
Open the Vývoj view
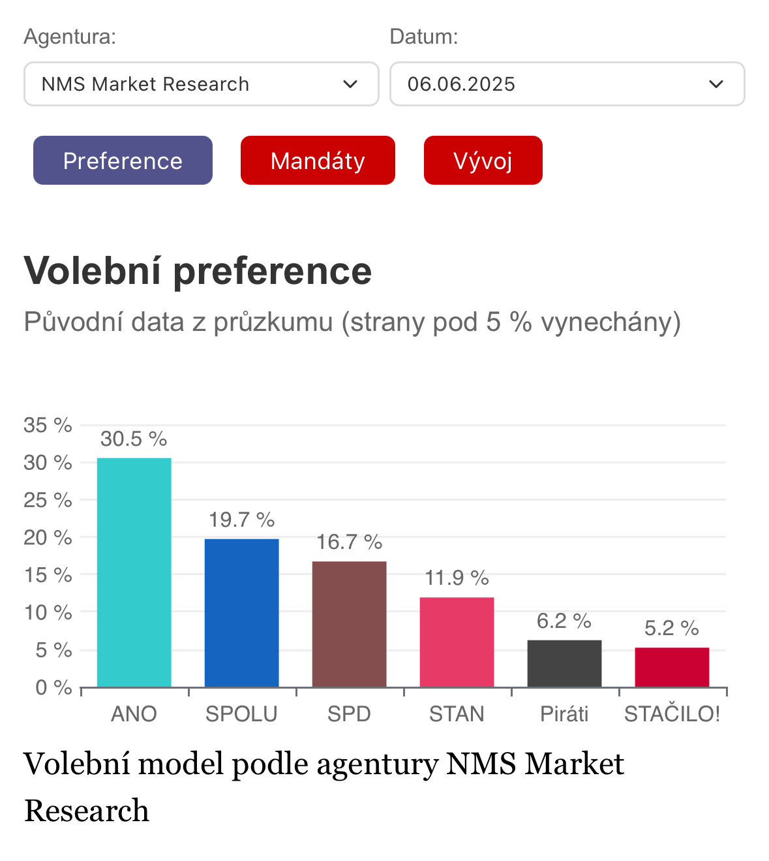[483, 161]
